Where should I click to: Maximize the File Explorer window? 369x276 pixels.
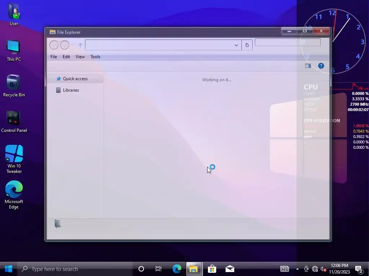[x=305, y=31]
